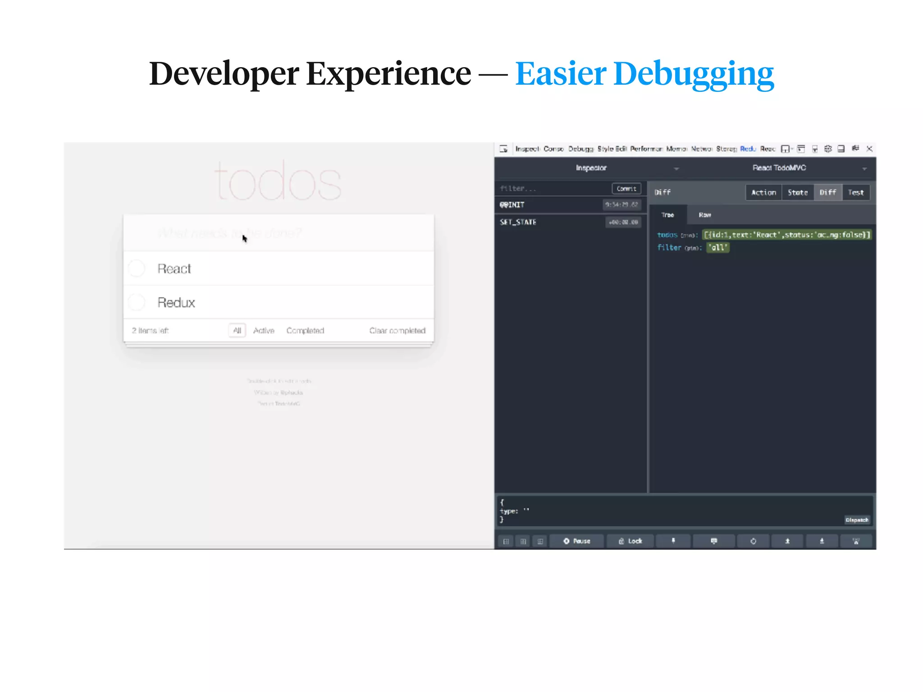Open the Performance devtools tab
This screenshot has height=692, width=923.
(x=646, y=149)
